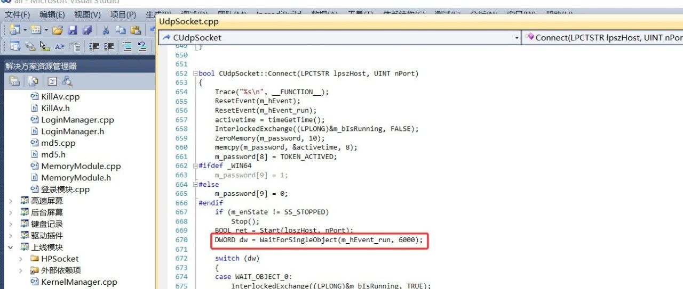Select KernelManager.cpp file
The width and height of the screenshot is (683, 289).
[79, 282]
